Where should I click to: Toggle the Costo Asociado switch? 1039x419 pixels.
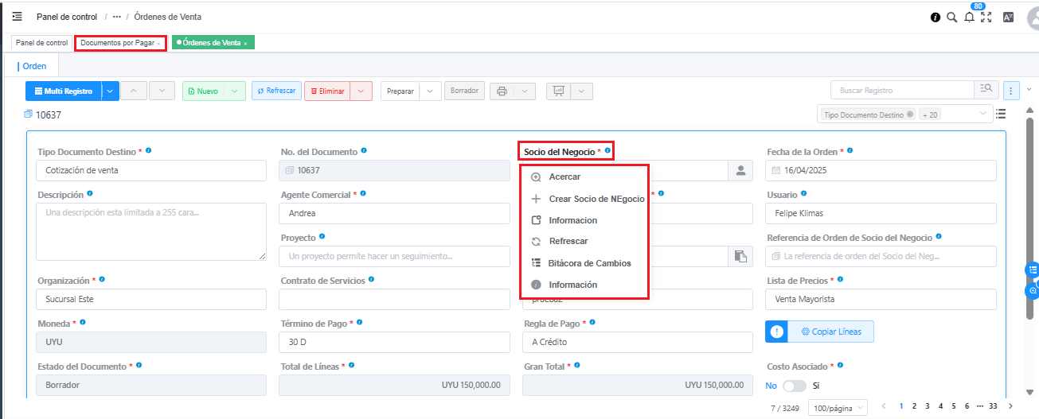click(794, 386)
